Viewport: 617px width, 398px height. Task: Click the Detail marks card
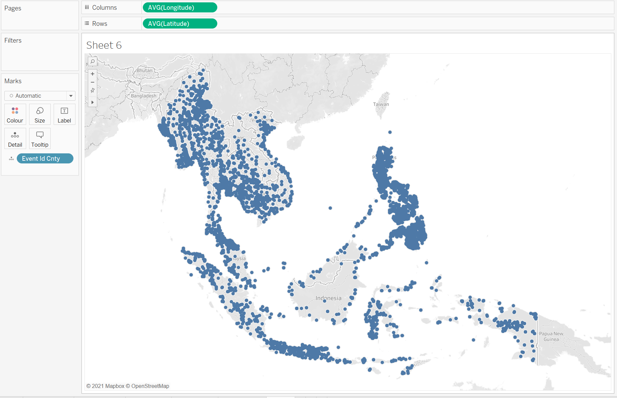point(15,139)
